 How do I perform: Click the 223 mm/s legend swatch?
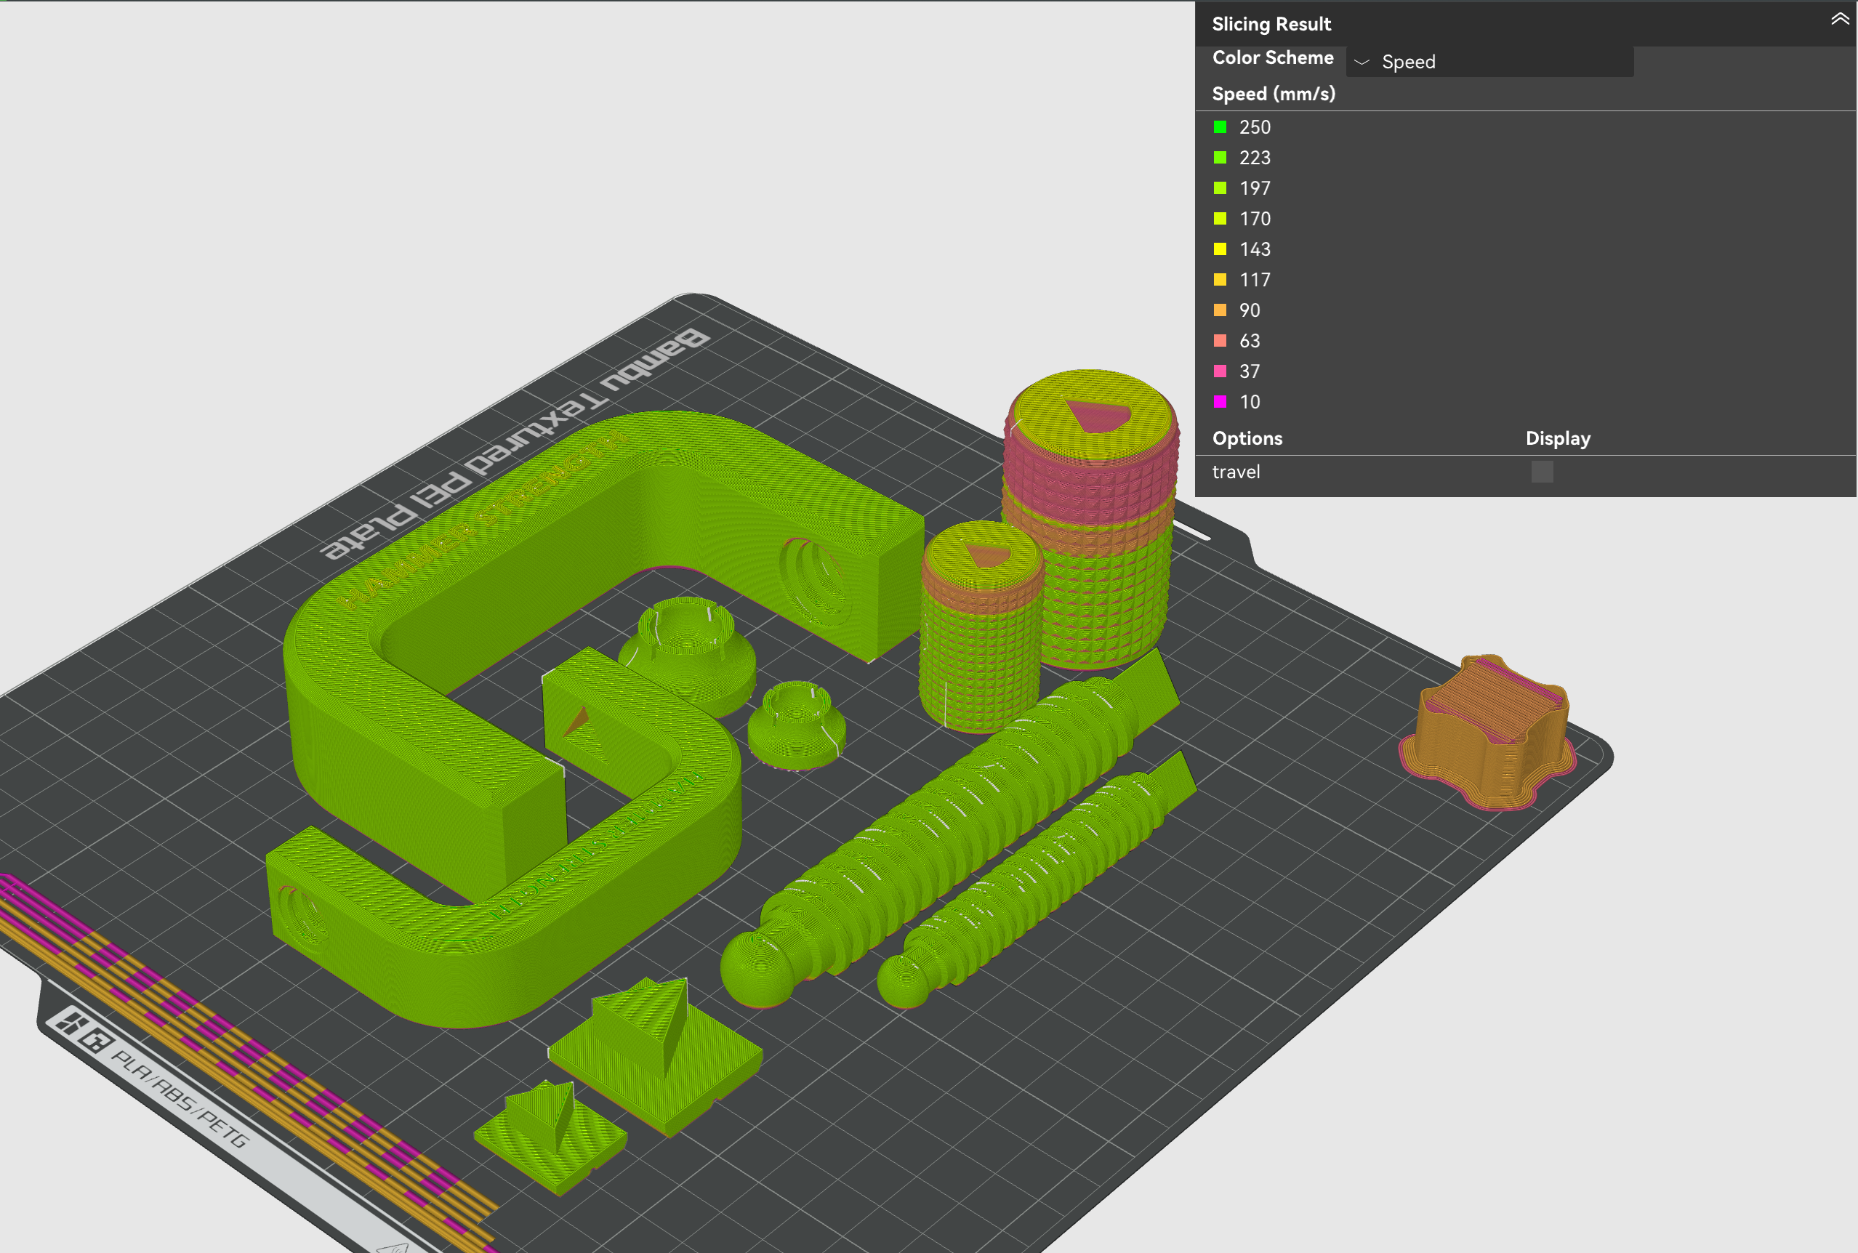pyautogui.click(x=1220, y=158)
